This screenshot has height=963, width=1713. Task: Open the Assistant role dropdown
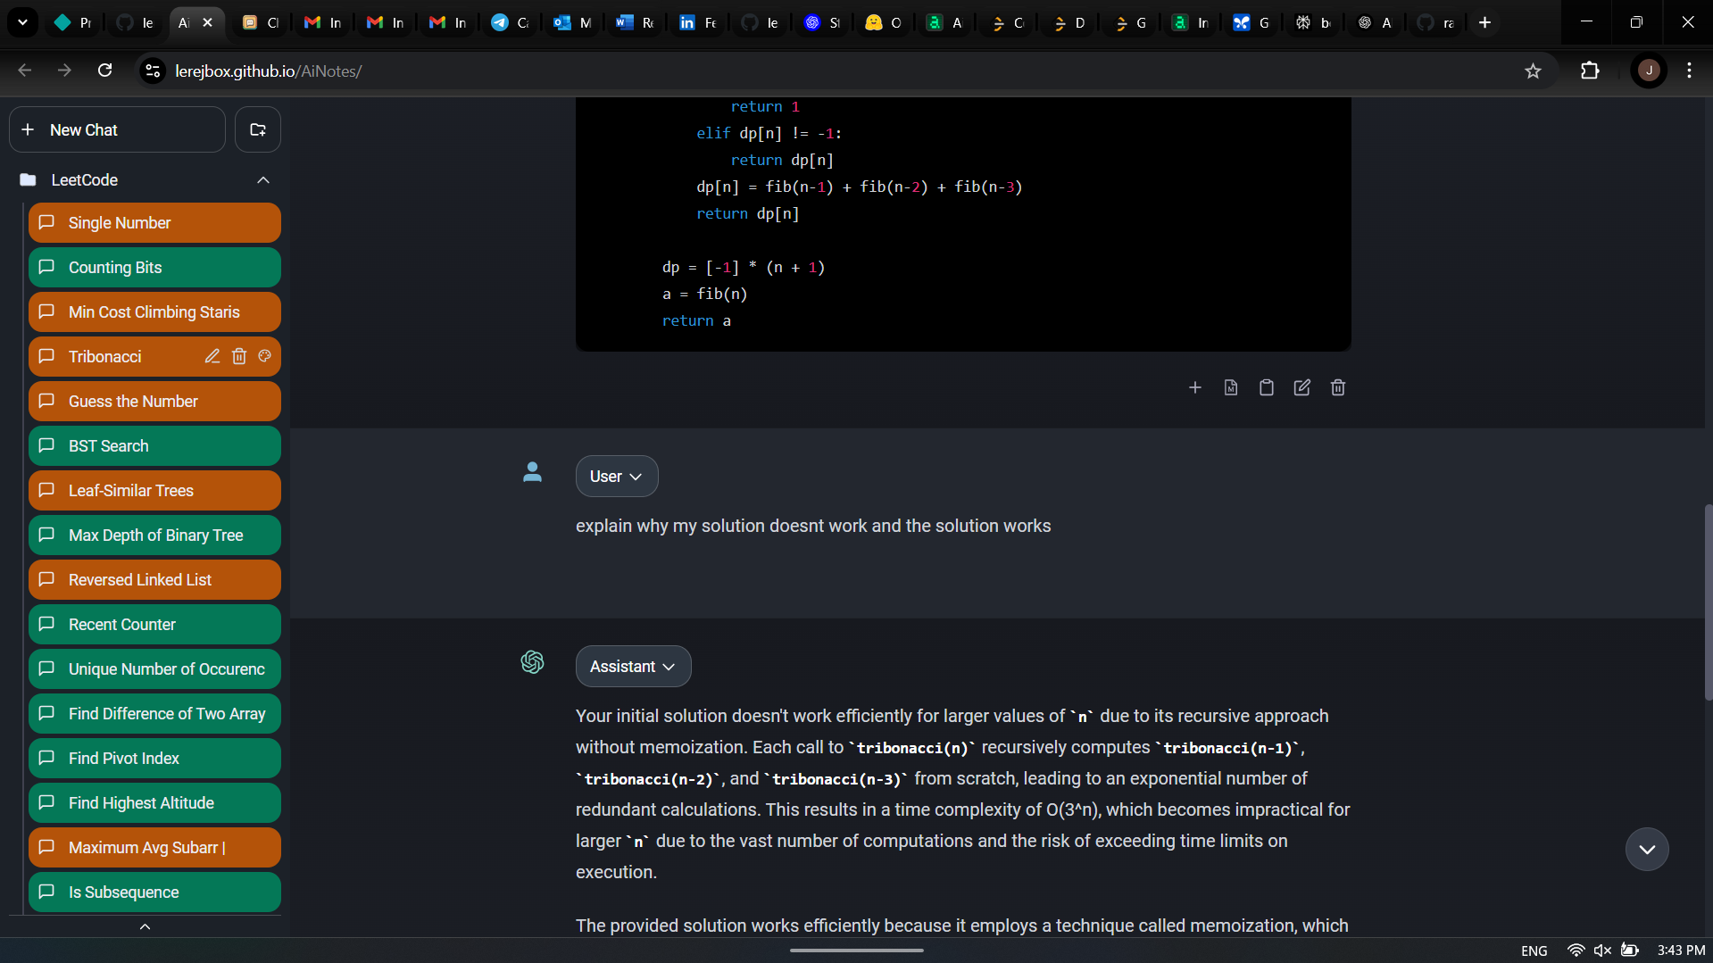[x=633, y=667]
